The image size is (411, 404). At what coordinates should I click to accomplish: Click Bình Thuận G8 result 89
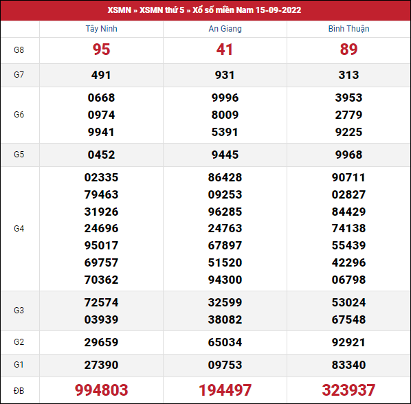348,49
